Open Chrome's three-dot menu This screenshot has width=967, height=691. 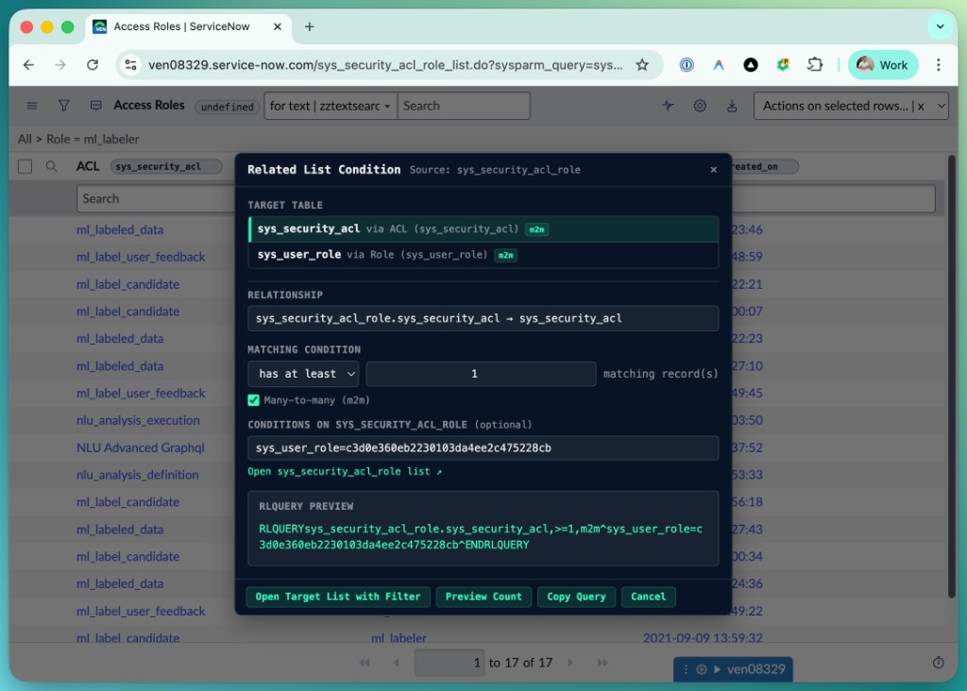click(940, 66)
